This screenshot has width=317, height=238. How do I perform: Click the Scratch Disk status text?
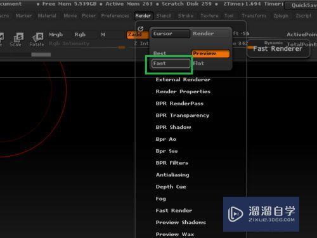tap(187, 4)
